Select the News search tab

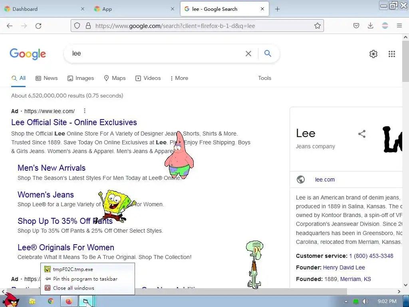click(47, 78)
